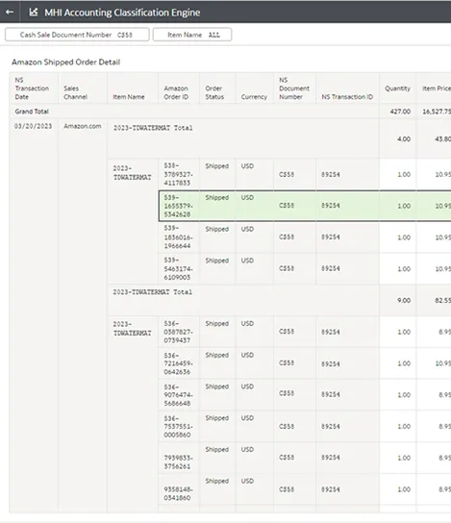Open Cash Sale Document Number filter
This screenshot has height=523, width=451.
coord(77,35)
